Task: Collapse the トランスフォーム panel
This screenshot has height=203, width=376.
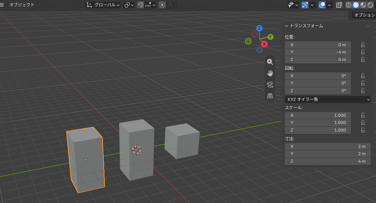Action: (x=286, y=26)
